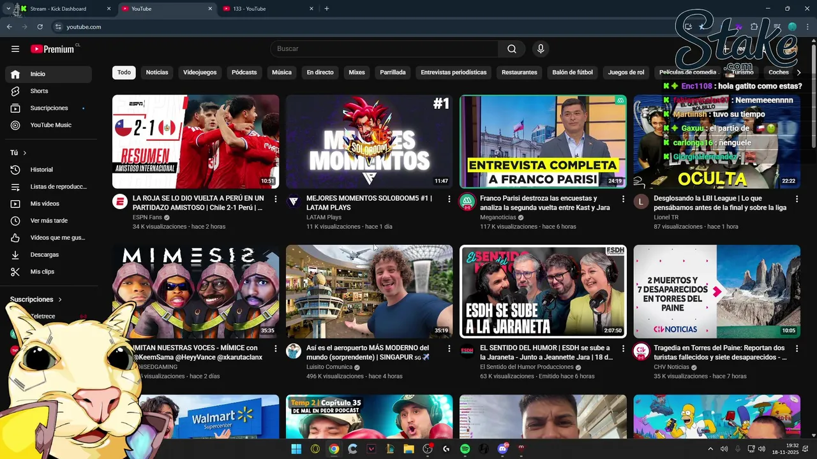Open options for Franco Parisi video
Screen dimensions: 817x459
(x=623, y=200)
